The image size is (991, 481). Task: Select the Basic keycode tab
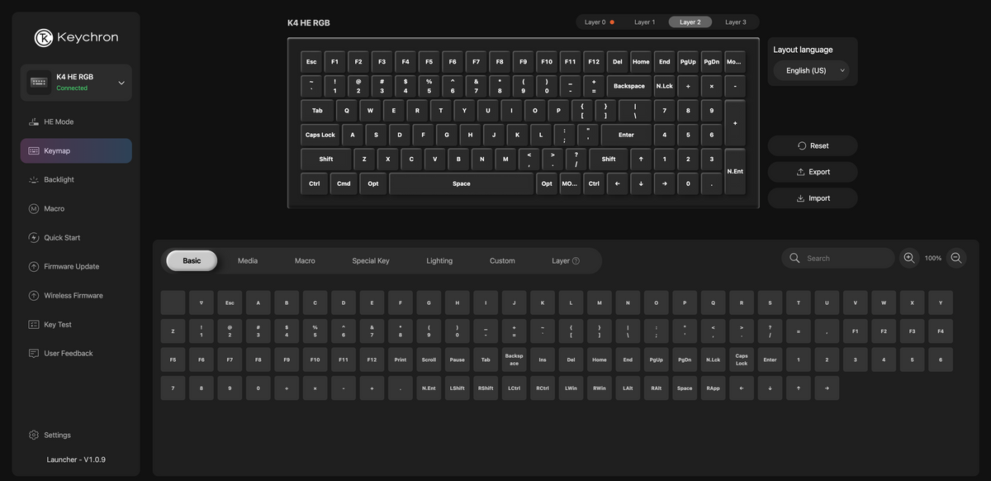192,260
